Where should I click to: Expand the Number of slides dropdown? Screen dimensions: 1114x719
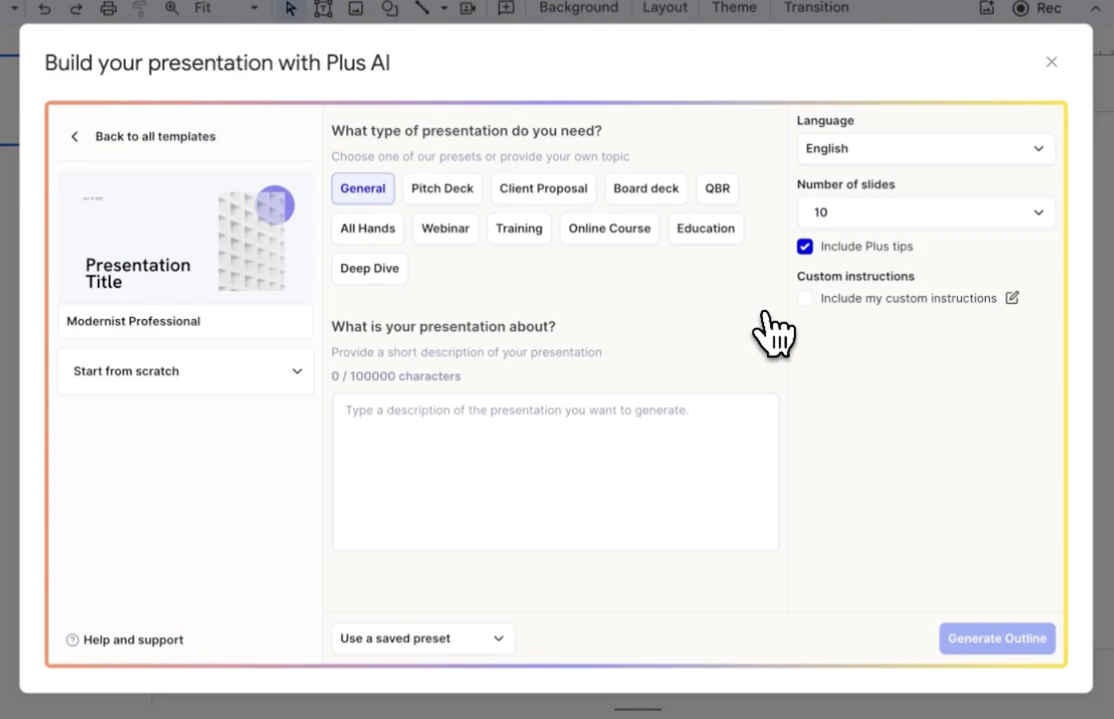[925, 212]
